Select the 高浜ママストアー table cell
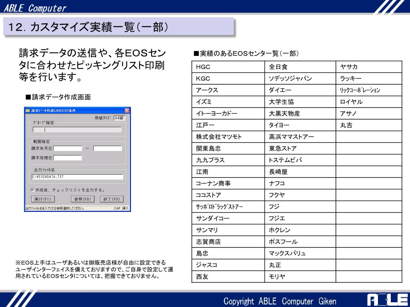The width and height of the screenshot is (410, 307). [x=300, y=137]
